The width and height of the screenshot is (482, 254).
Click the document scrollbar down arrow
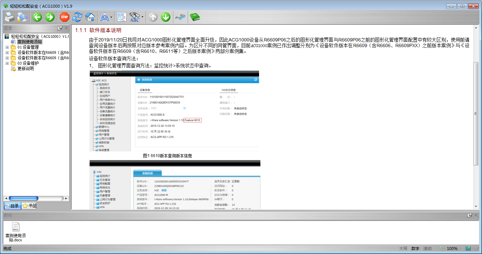(476, 207)
